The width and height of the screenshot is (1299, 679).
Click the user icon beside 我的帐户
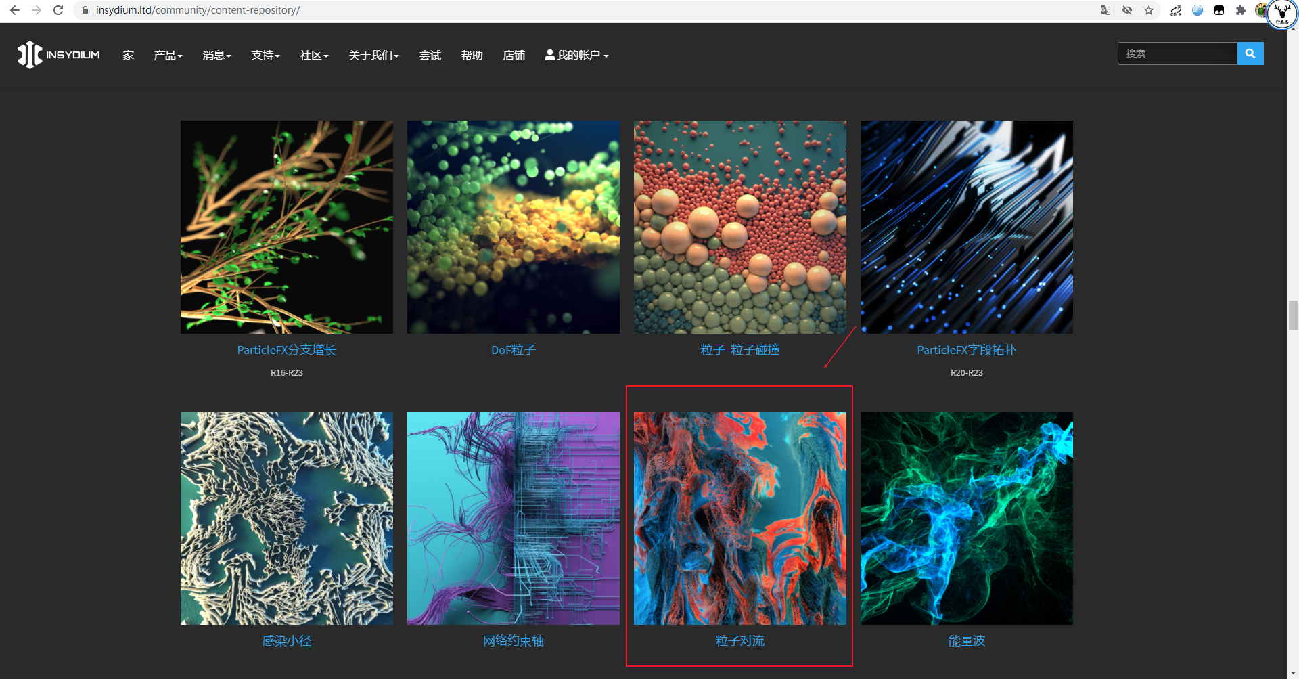[550, 55]
